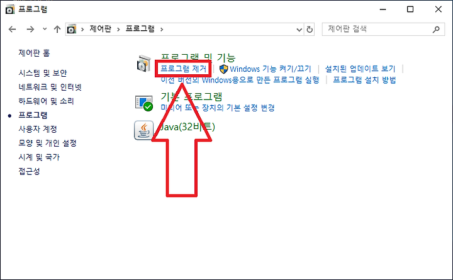Expand the recent locations dropdown arrow
The height and width of the screenshot is (280, 453).
(45, 29)
